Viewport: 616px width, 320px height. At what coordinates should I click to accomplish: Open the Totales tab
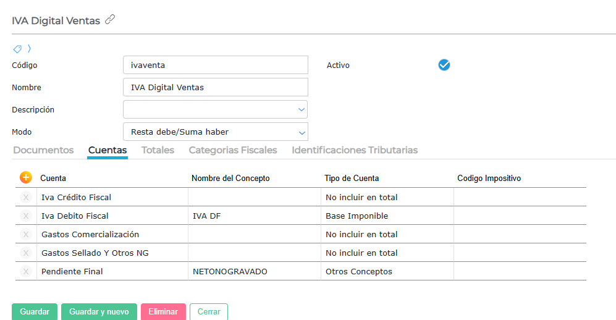[158, 150]
